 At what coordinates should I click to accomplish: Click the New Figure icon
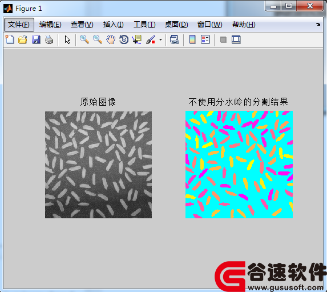pos(10,39)
